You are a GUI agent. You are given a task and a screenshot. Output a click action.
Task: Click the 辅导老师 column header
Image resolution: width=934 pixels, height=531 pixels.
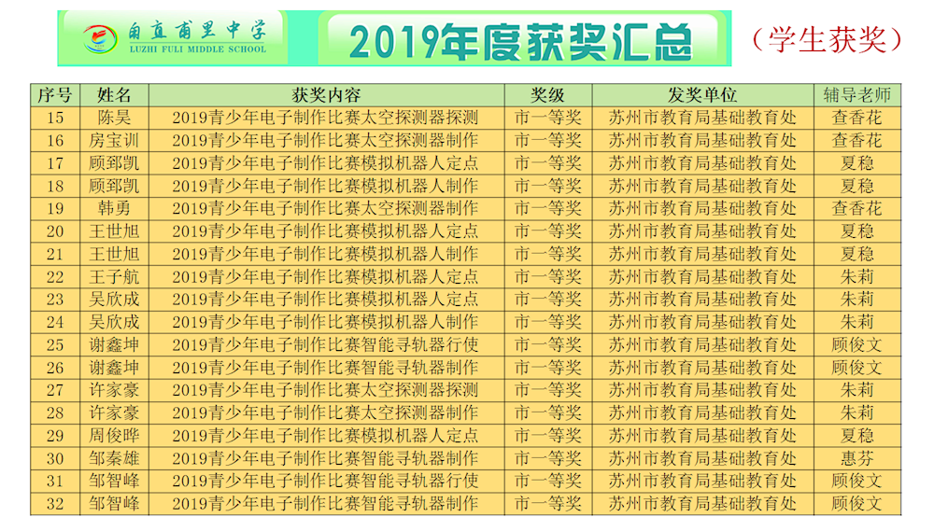tap(856, 95)
